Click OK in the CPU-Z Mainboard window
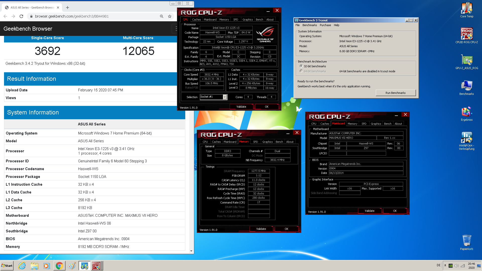Screen dimensions: 482x271 point(395,211)
